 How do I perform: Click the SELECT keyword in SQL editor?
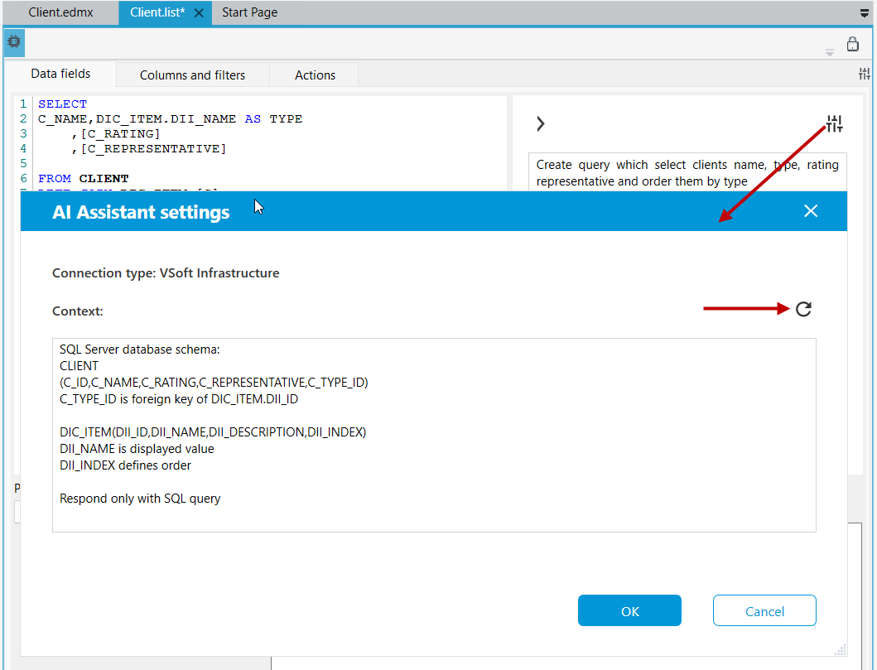[x=63, y=104]
